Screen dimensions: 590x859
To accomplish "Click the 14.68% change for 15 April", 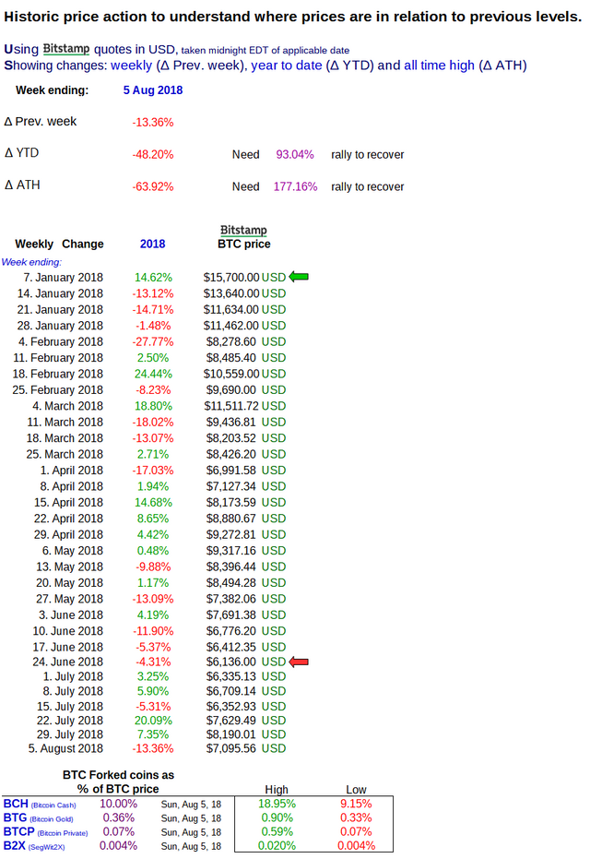I will pos(153,502).
